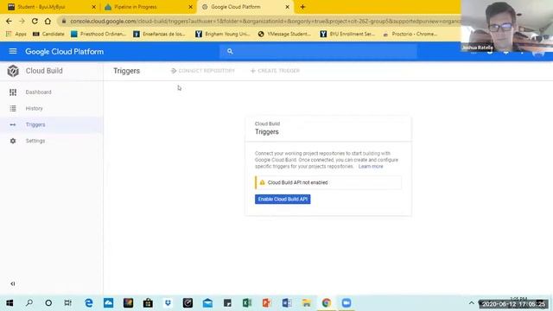The image size is (553, 311).
Task: Open the Brigham Young Uni... bookmark
Action: 223,34
